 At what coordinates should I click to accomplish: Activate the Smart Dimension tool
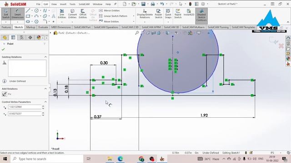(17, 14)
